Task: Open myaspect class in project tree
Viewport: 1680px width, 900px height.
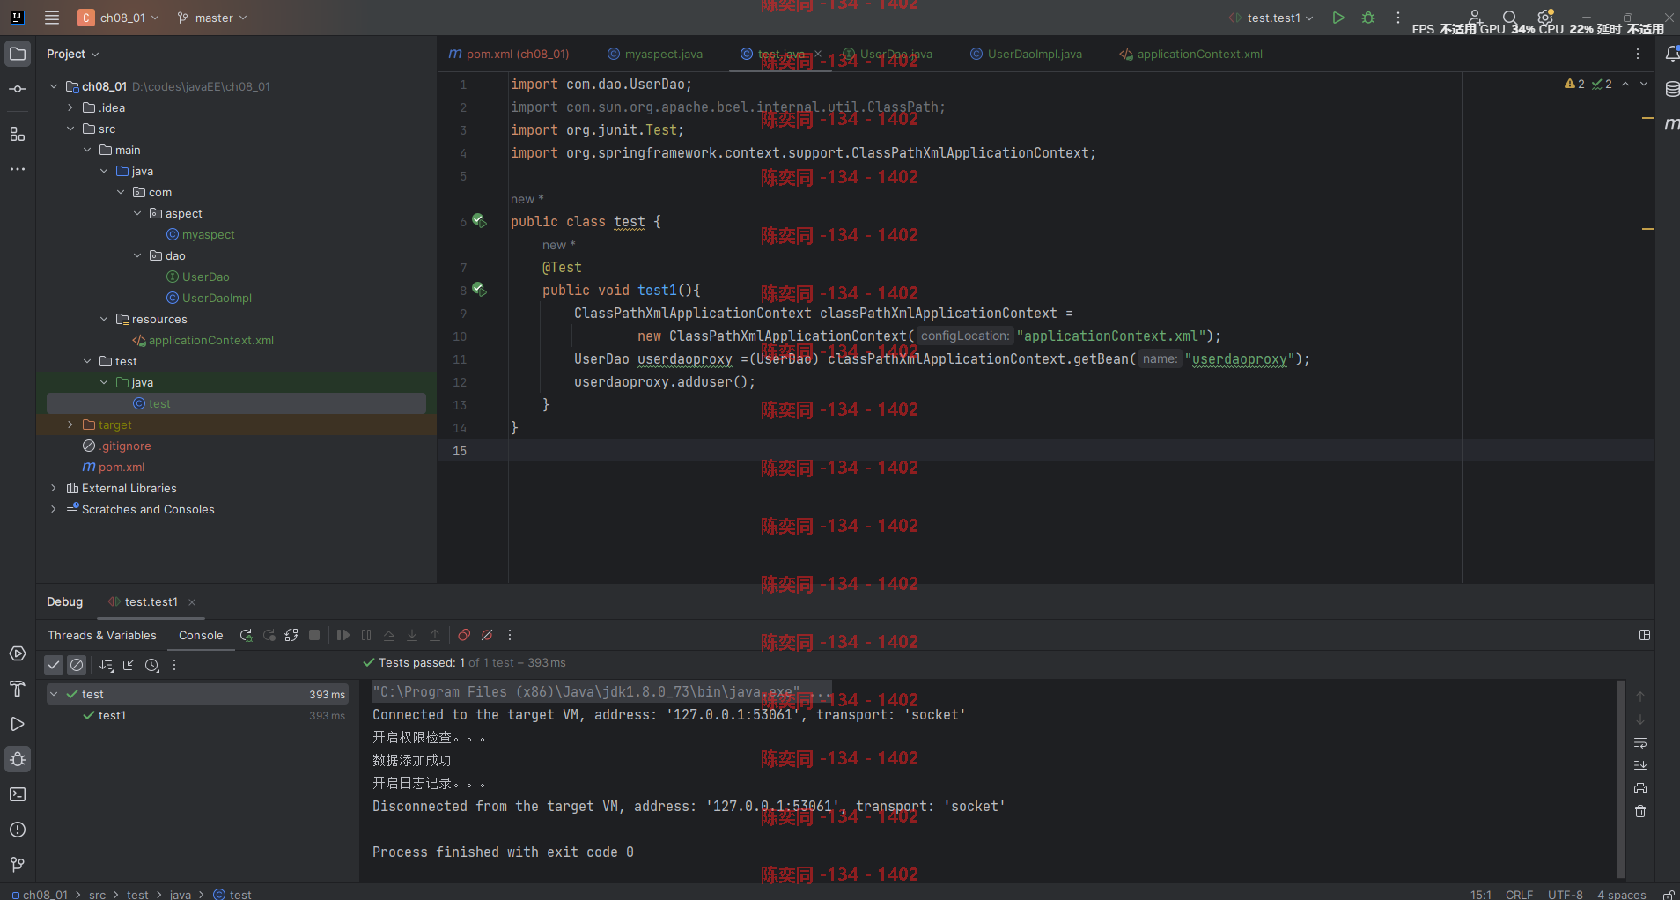Action: click(200, 234)
